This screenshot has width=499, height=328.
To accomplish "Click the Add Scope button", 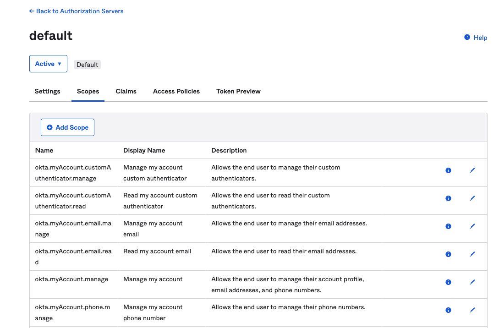I will [67, 127].
